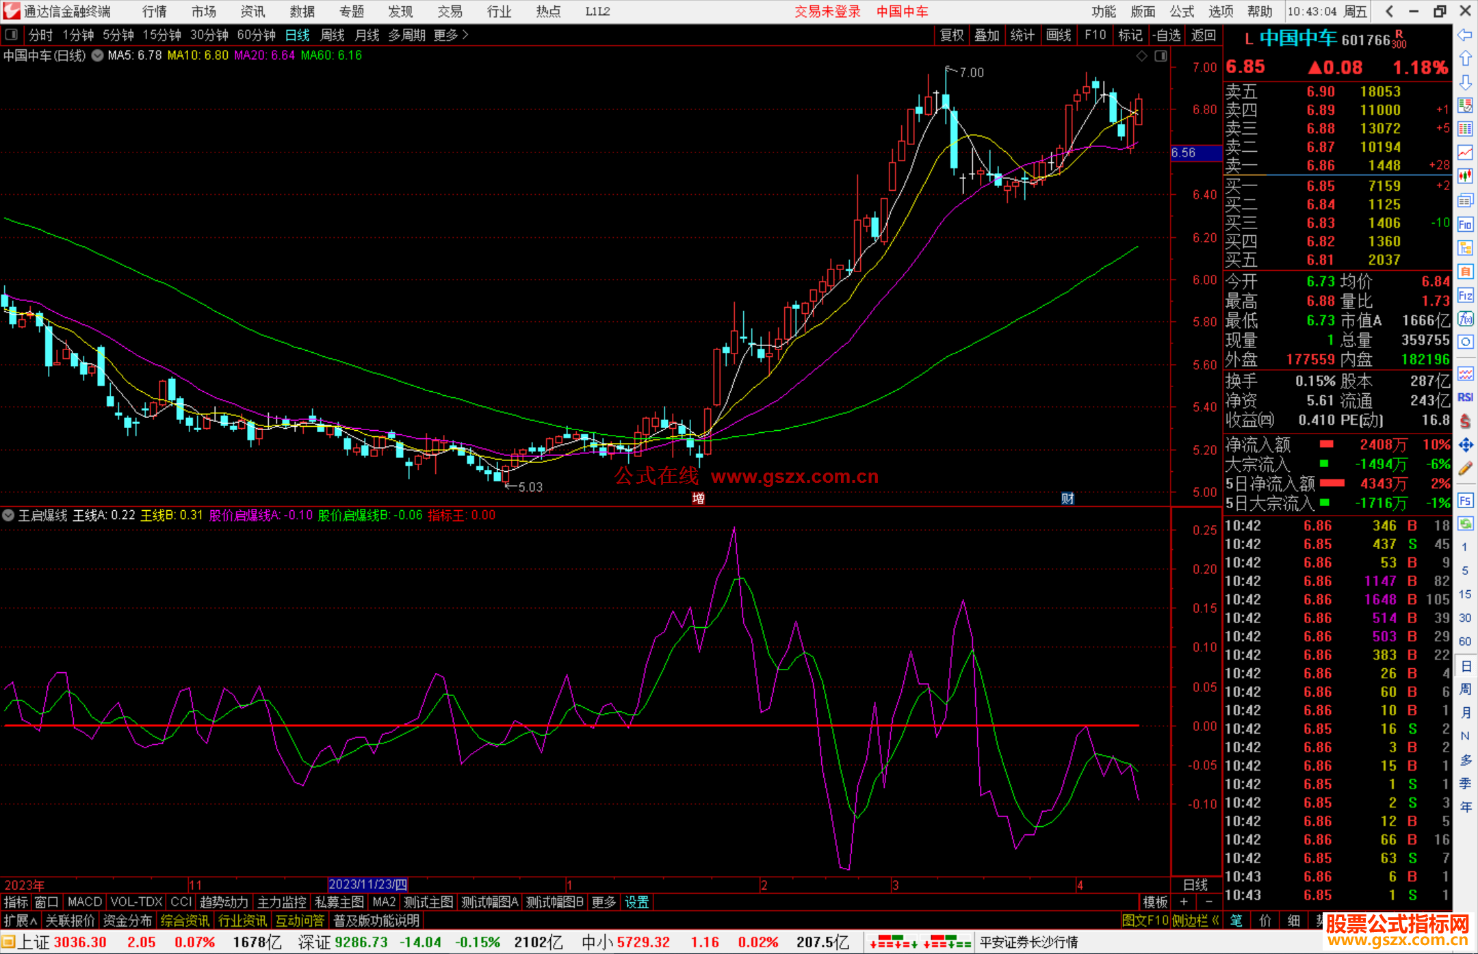The width and height of the screenshot is (1478, 954).
Task: Open the candlestick chart sidebar icon
Action: point(1465,176)
